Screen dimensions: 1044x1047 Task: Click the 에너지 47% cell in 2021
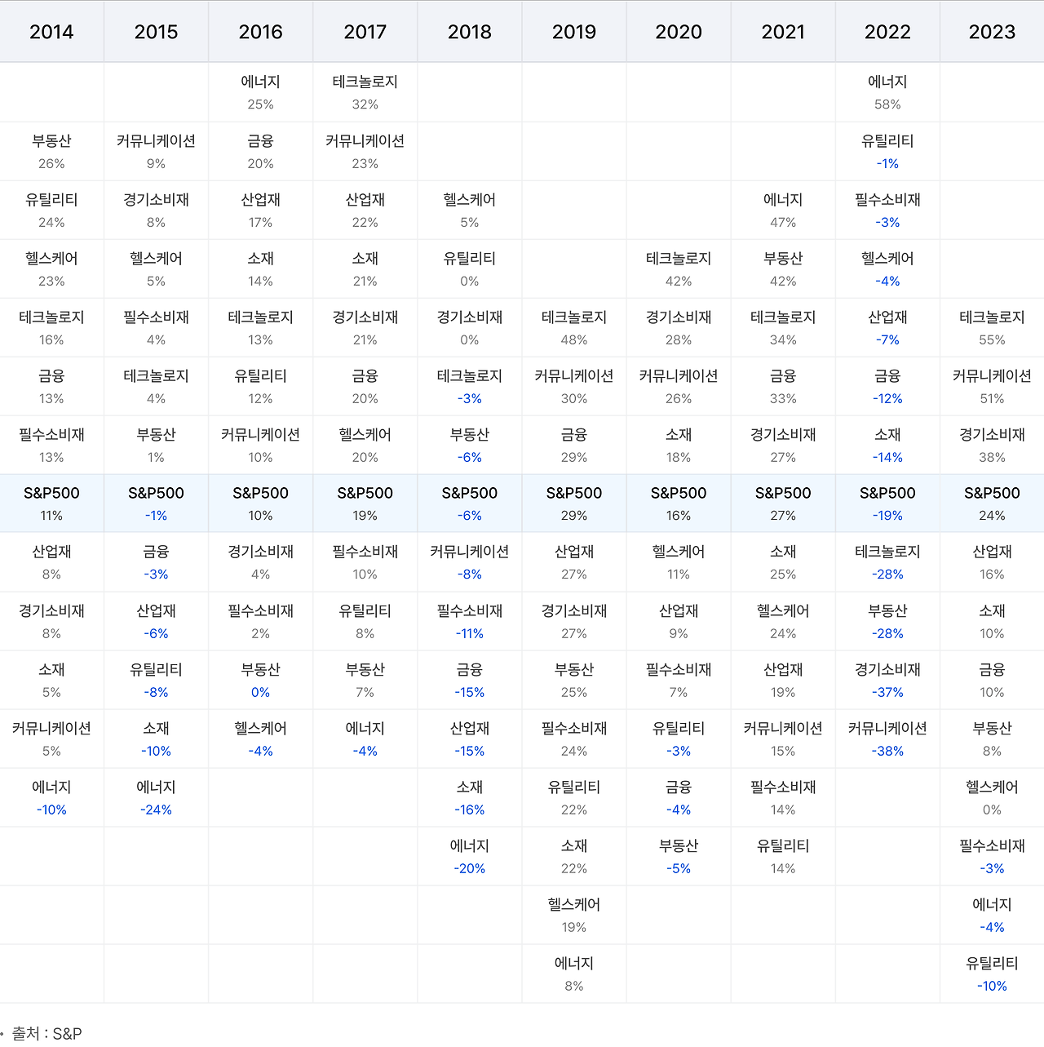[782, 210]
